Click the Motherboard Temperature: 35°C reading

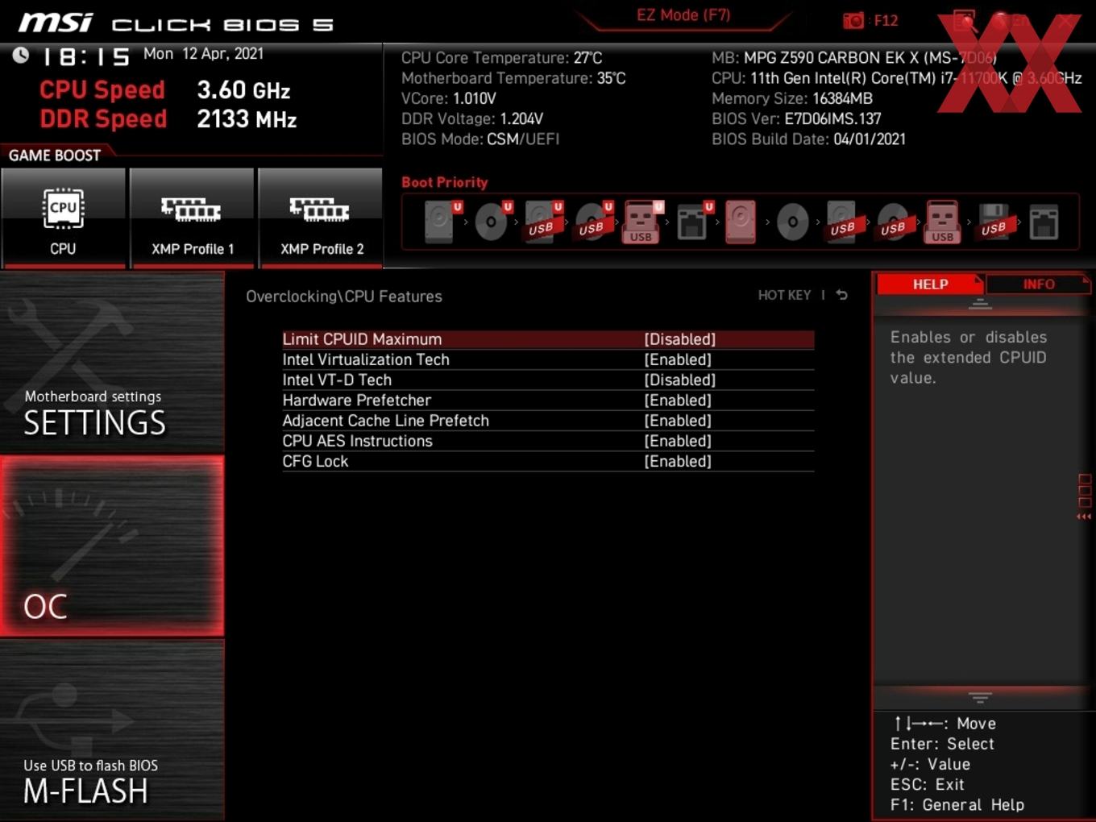coord(513,78)
